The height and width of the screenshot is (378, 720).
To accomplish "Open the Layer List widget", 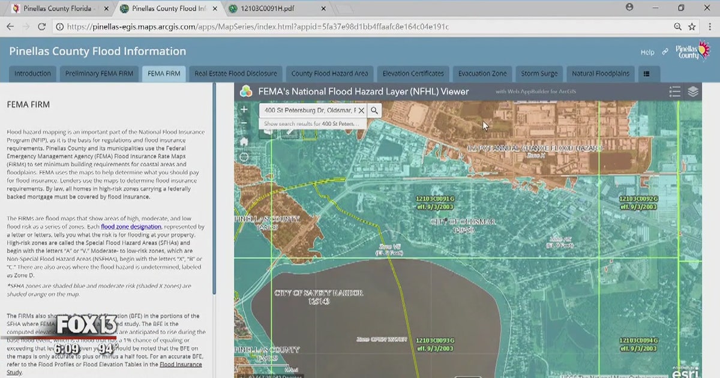I will (x=693, y=91).
